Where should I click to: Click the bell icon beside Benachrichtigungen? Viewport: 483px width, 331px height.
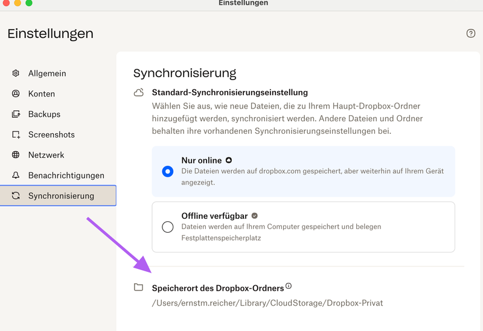coord(16,175)
